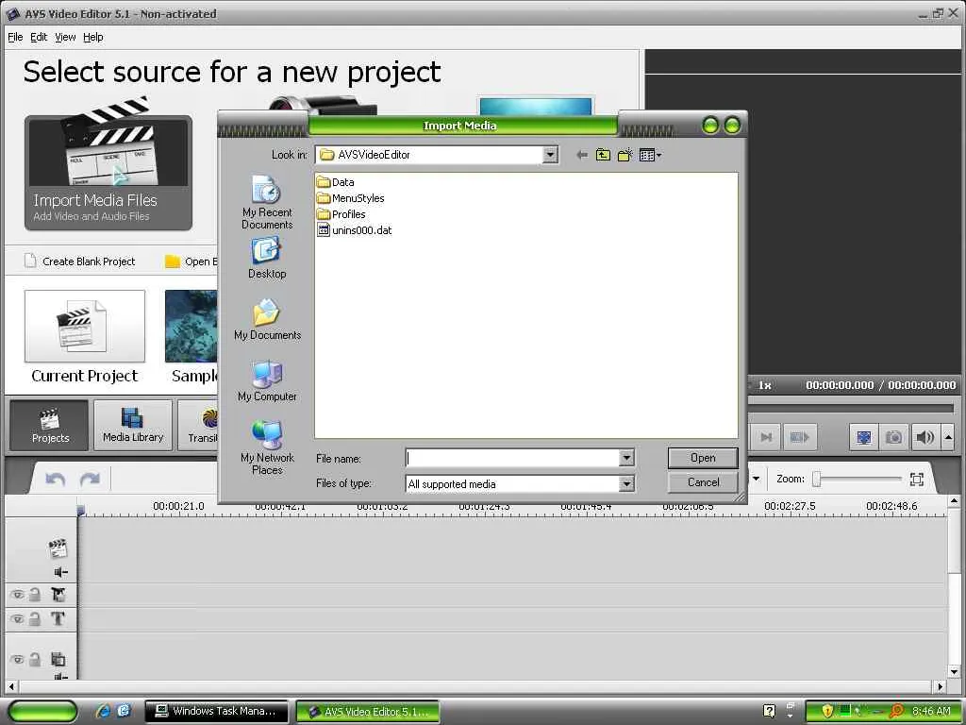Image resolution: width=966 pixels, height=725 pixels.
Task: Open the Help menu
Action: [93, 37]
